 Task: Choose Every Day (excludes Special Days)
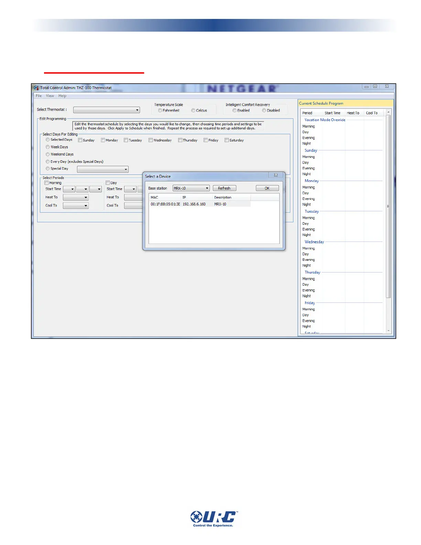click(x=48, y=161)
